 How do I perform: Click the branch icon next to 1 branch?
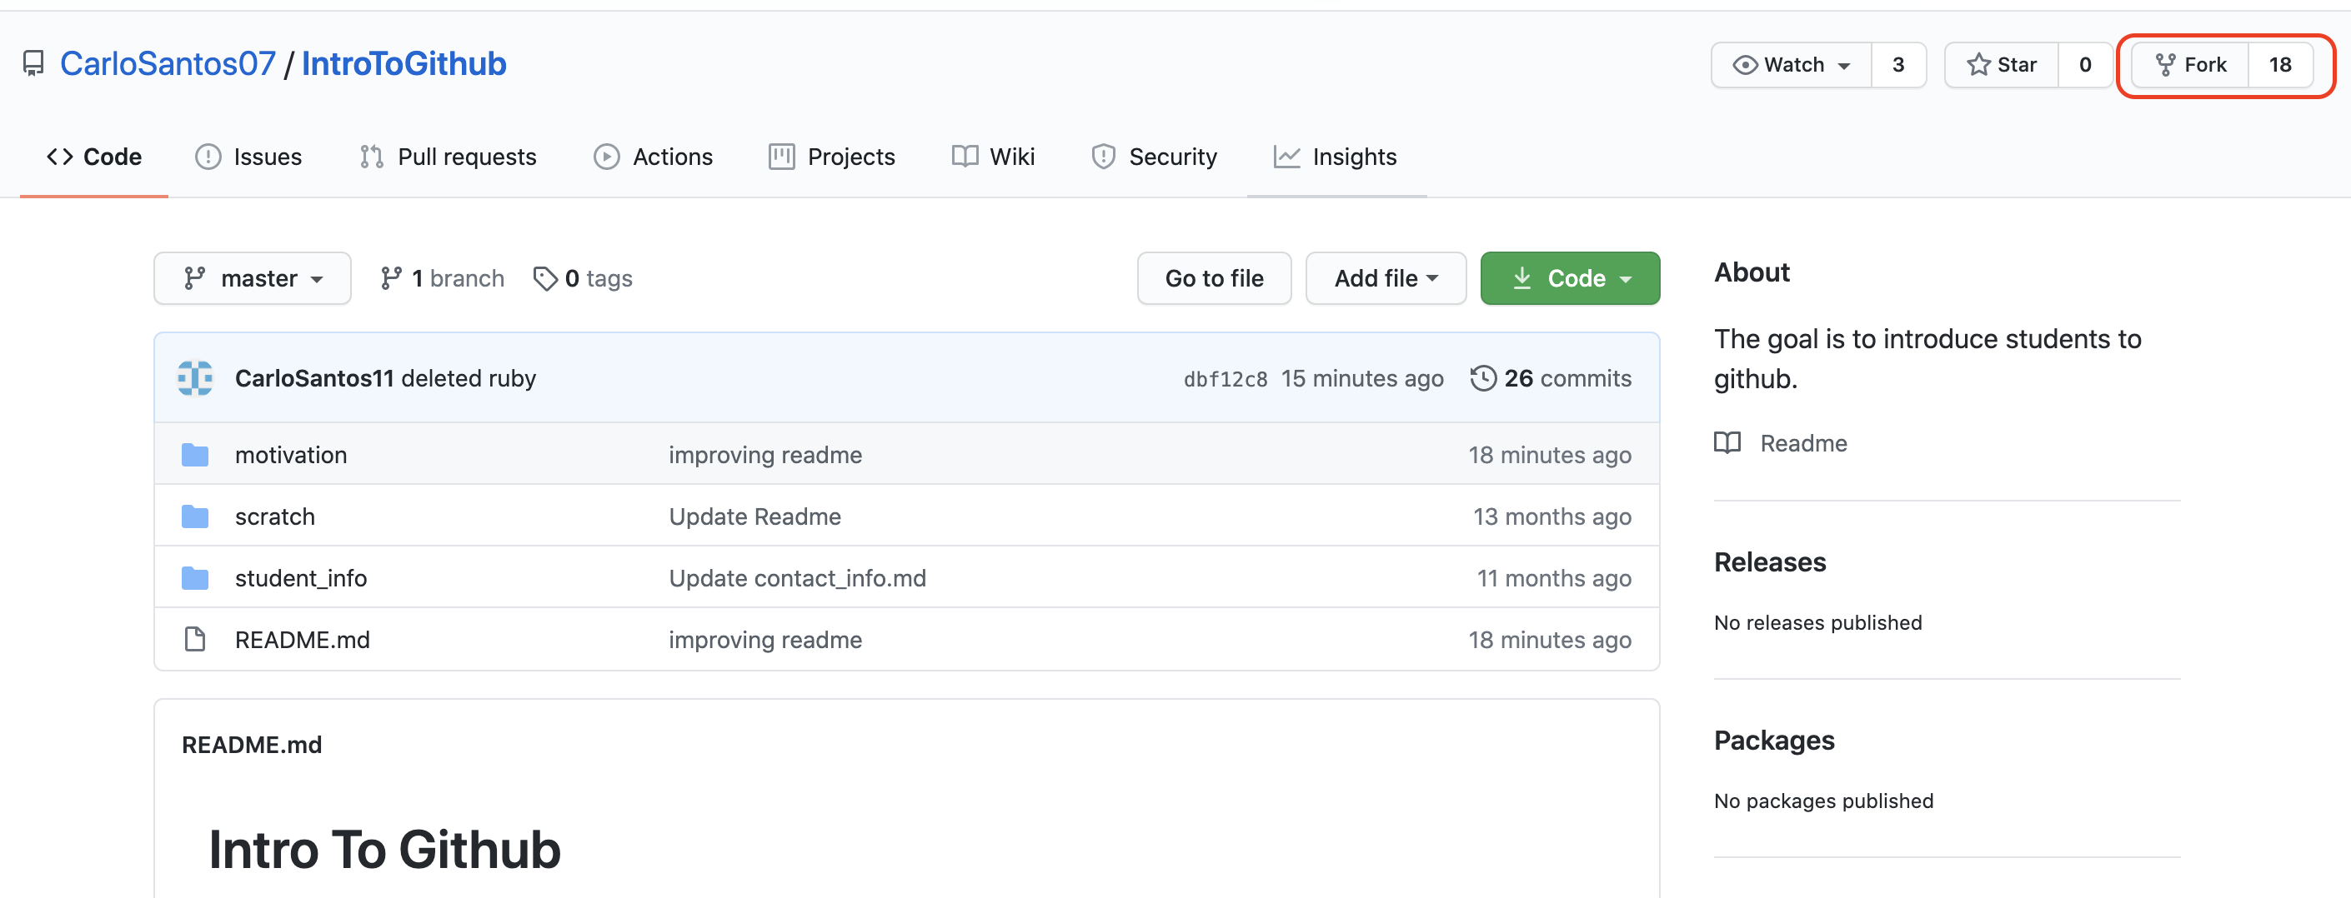[x=391, y=278]
